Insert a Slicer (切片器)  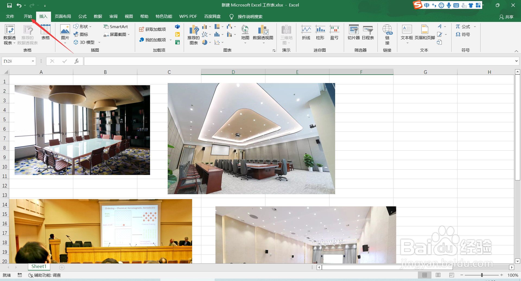354,32
